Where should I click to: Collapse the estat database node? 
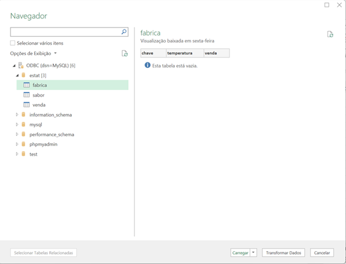coord(17,75)
